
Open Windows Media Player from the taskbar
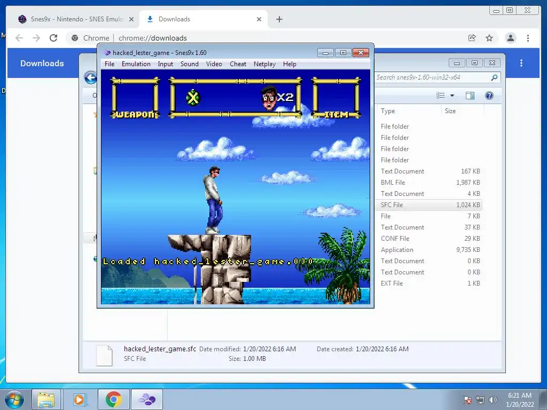[80, 399]
